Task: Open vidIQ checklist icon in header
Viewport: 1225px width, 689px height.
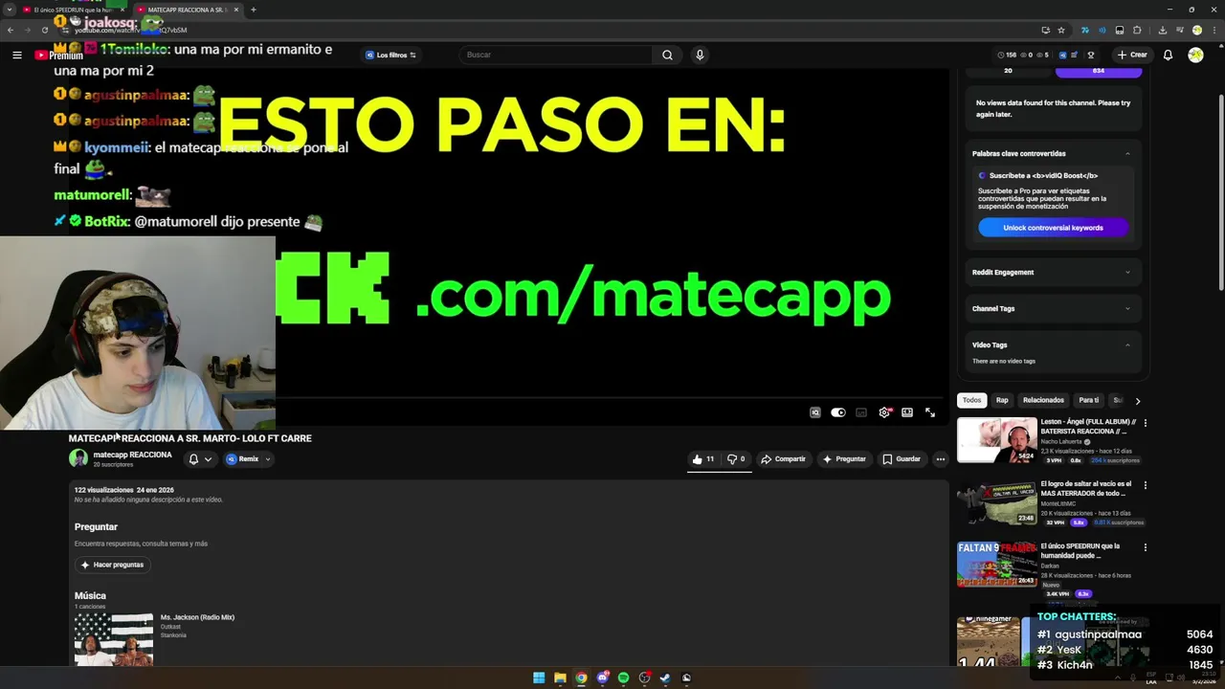Action: (x=1076, y=55)
